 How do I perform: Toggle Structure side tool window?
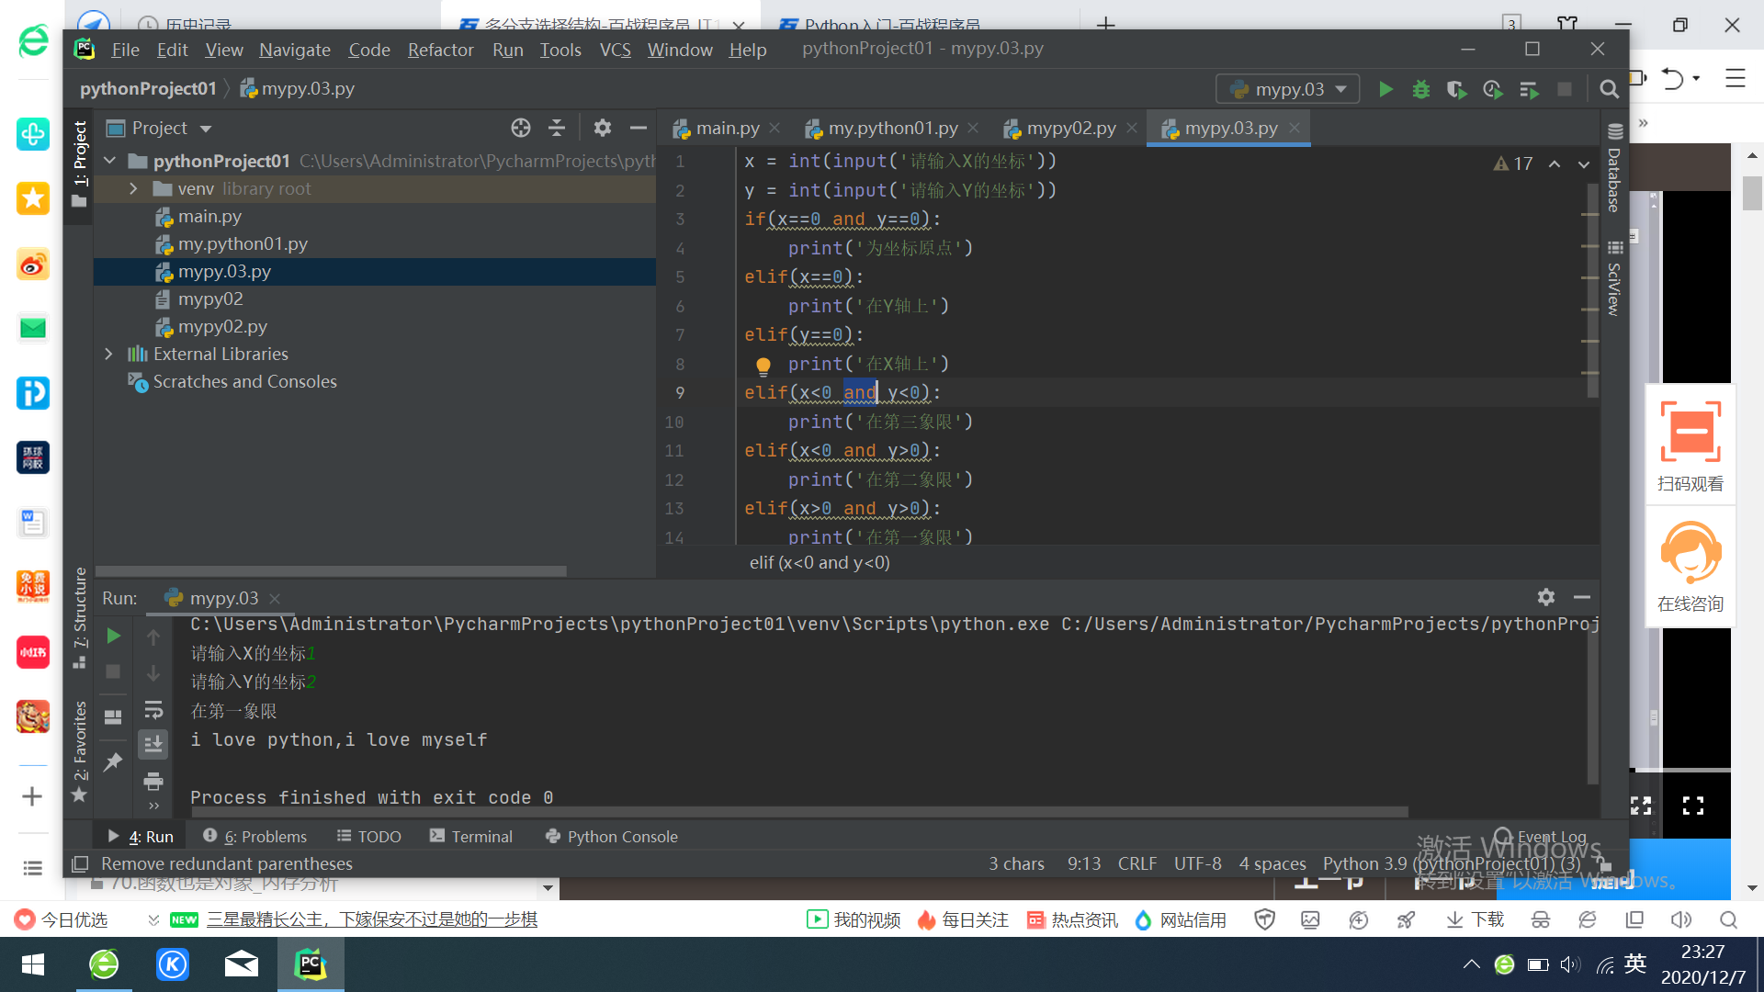[80, 617]
